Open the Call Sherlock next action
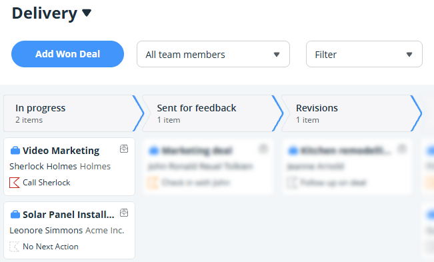The width and height of the screenshot is (434, 262). 47,183
